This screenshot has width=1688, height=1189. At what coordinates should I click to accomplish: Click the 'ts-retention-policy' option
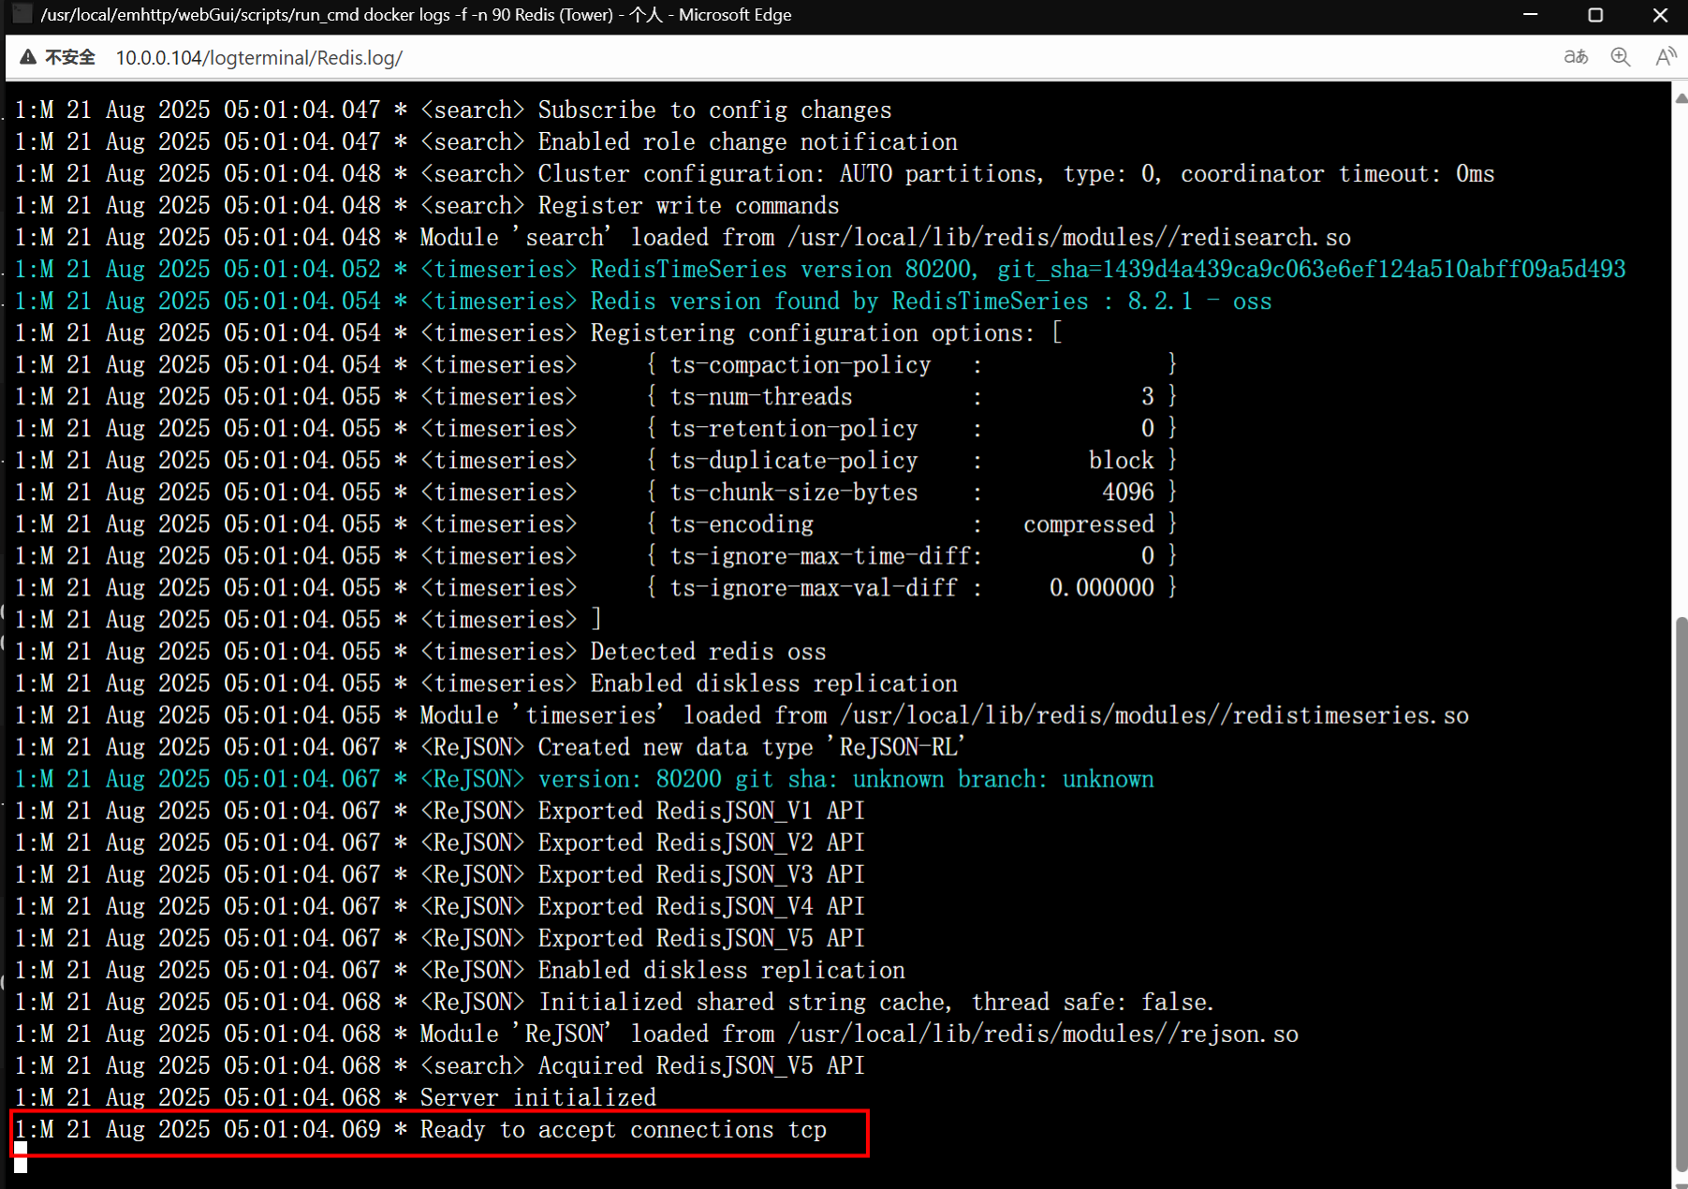tap(794, 429)
